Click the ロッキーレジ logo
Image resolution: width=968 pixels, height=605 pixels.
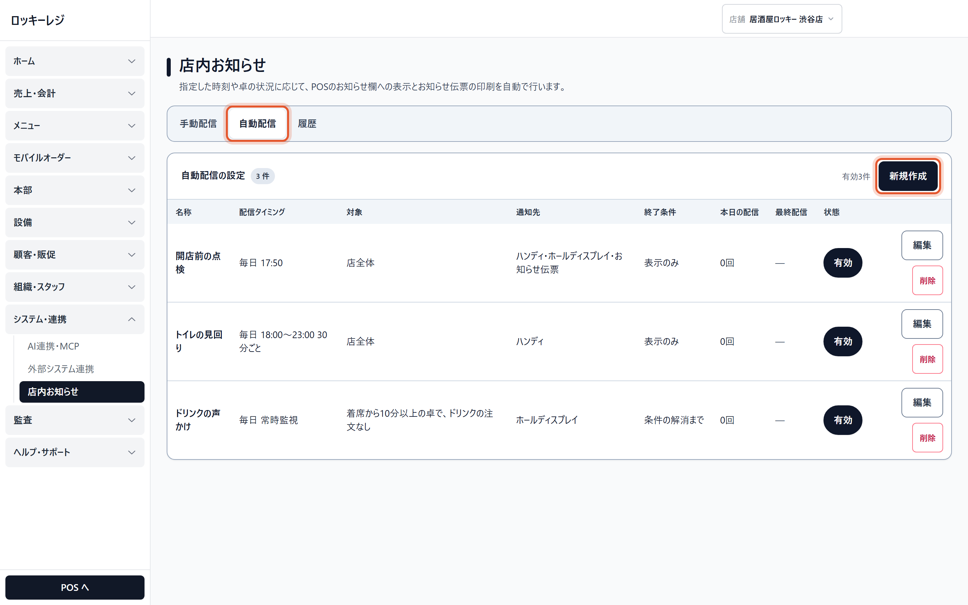[x=37, y=20]
